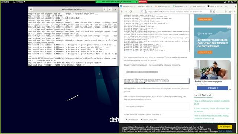Click the snap install terminal screenshot image
This screenshot has height=134, width=238.
(157, 81)
